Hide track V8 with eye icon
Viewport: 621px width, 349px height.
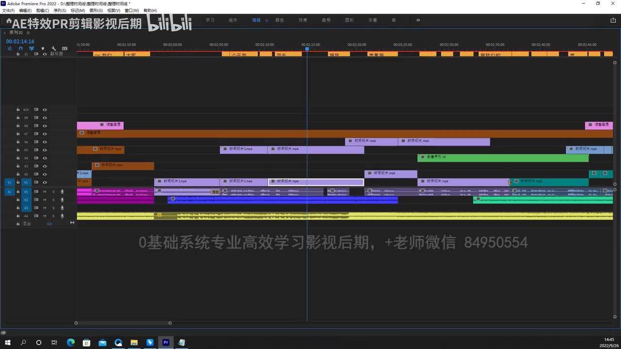tap(45, 126)
